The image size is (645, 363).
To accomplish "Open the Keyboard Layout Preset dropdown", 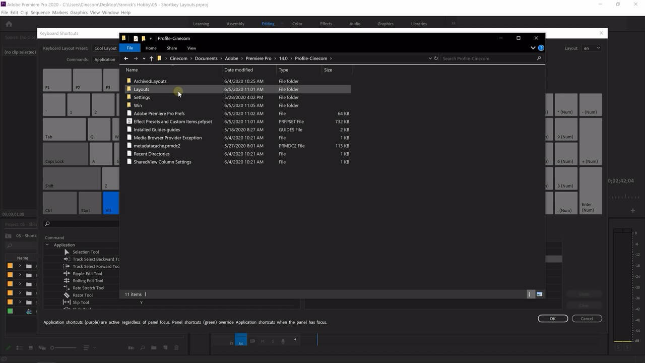I will click(105, 48).
